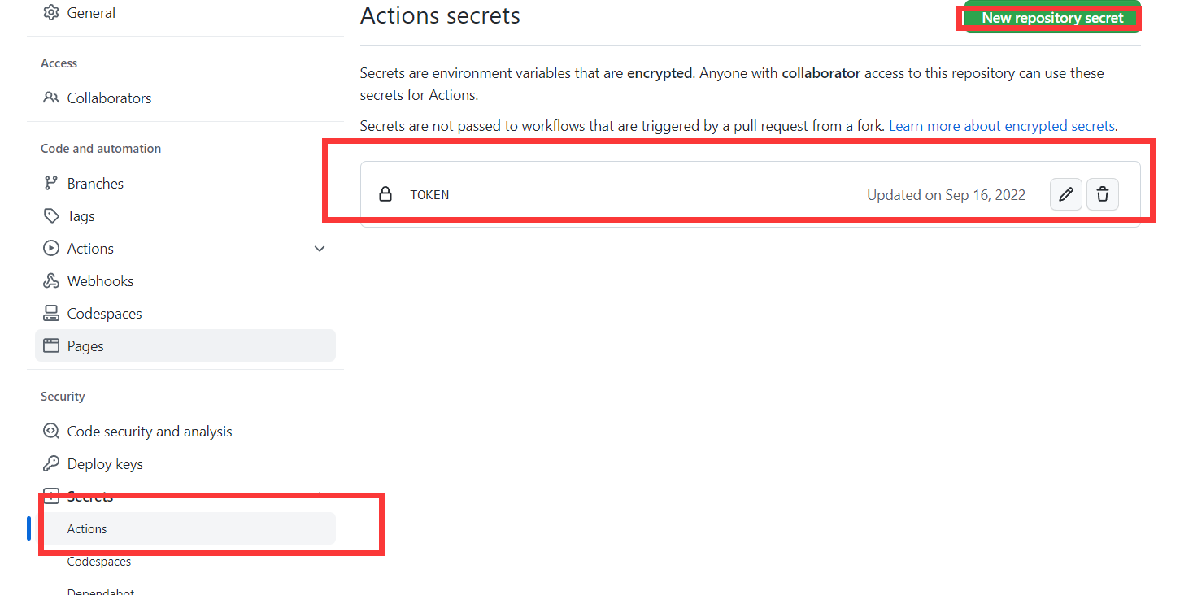This screenshot has height=595, width=1193.
Task: Click the New repository secret button
Action: [x=1052, y=18]
